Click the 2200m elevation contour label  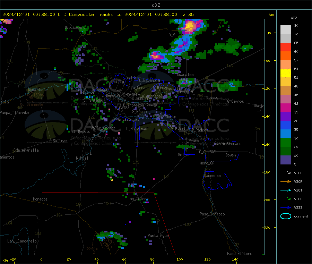[92, 249]
